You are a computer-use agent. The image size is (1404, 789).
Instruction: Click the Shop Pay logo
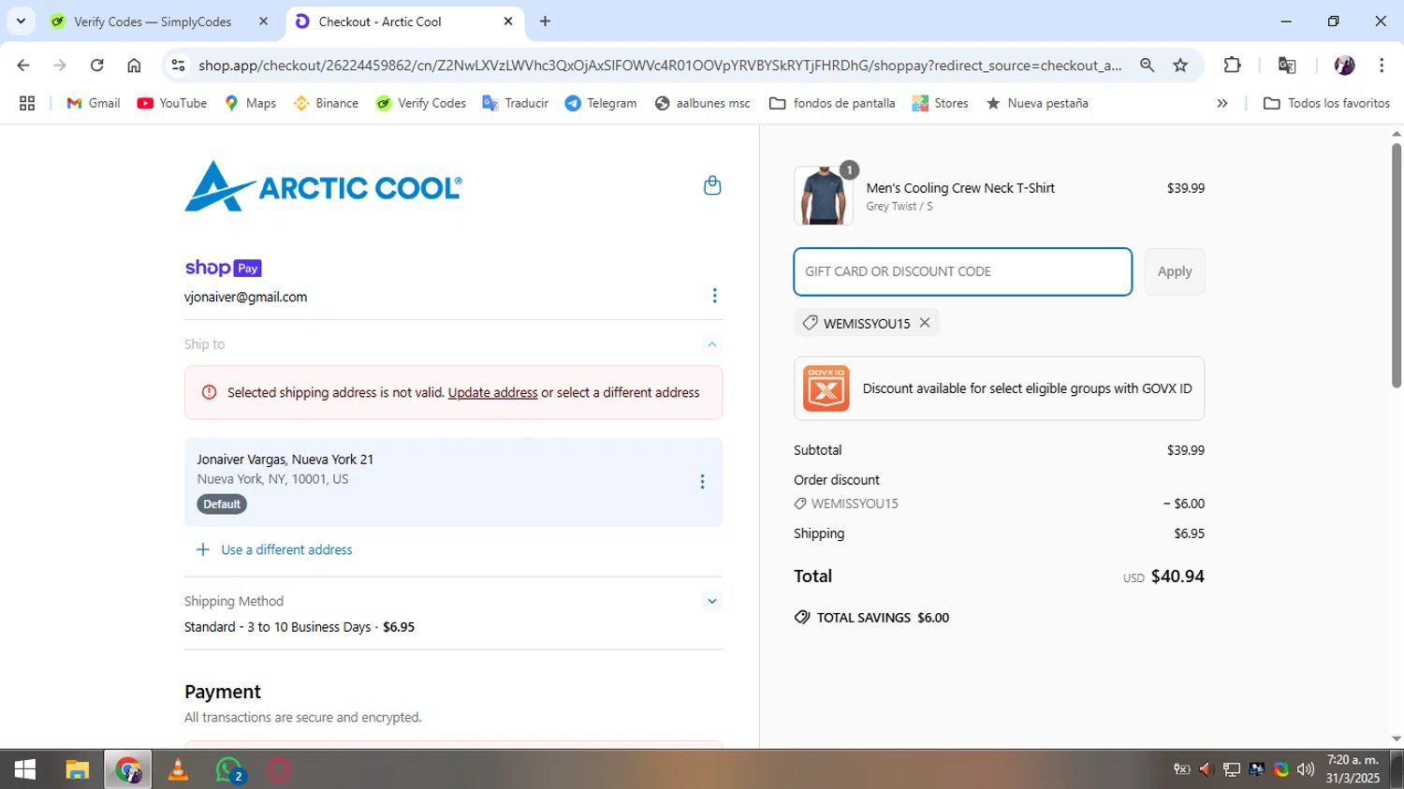pos(223,268)
